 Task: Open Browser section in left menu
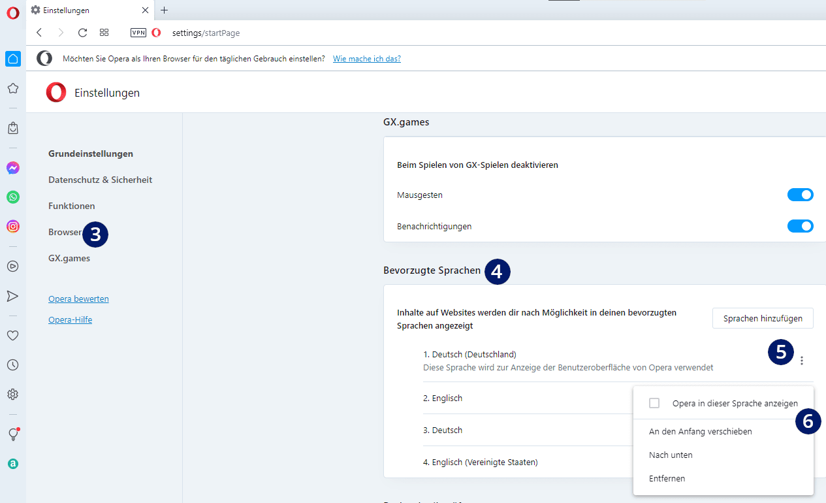coord(65,232)
